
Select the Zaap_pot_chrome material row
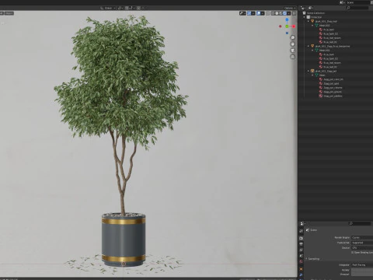[336, 88]
